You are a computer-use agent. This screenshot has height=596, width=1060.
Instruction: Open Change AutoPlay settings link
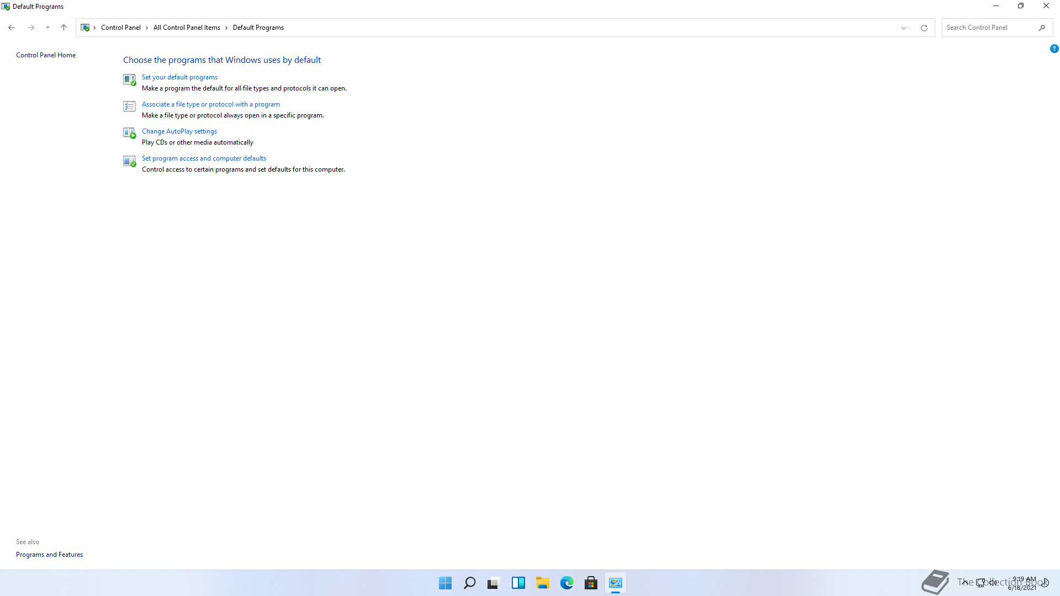179,131
